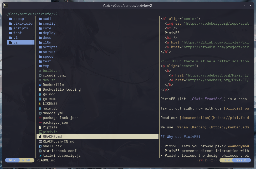
Task: Click the v1 folder icon
Action: pyautogui.click(x=11, y=38)
